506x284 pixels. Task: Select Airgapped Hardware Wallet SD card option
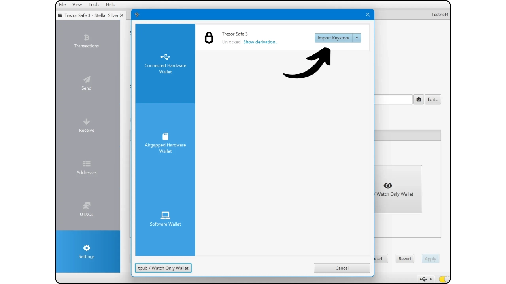pos(165,143)
